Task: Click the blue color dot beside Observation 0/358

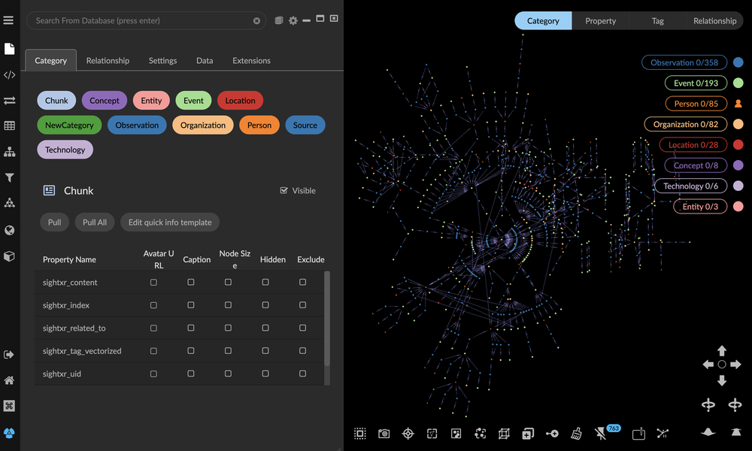Action: [739, 62]
